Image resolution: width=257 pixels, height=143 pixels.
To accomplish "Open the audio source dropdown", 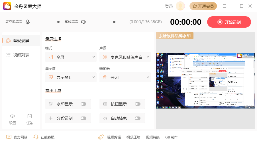I will click(125, 57).
